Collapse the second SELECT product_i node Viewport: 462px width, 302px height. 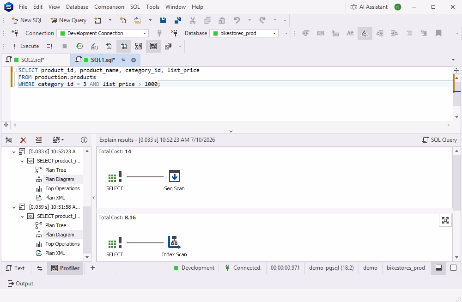pyautogui.click(x=22, y=217)
